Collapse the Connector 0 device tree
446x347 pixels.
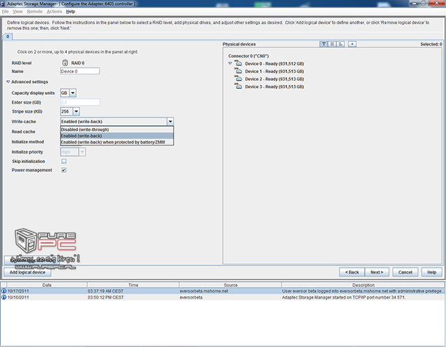click(230, 63)
